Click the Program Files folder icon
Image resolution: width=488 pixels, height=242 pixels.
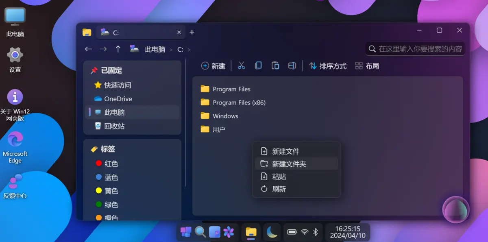[x=205, y=89]
